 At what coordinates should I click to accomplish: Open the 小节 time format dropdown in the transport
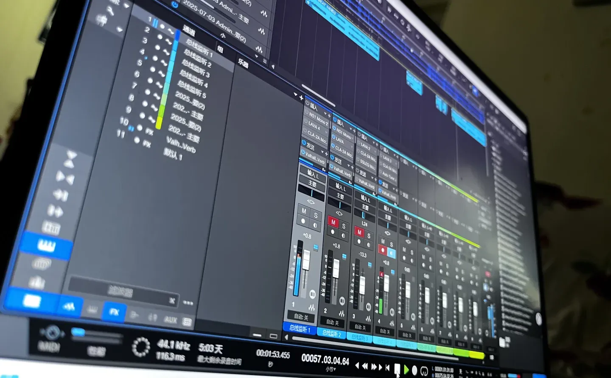[331, 369]
